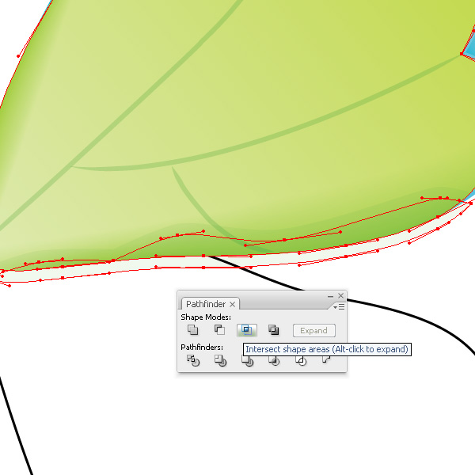Click the Expand button in Pathfinder
This screenshot has width=475, height=475.
tap(313, 330)
